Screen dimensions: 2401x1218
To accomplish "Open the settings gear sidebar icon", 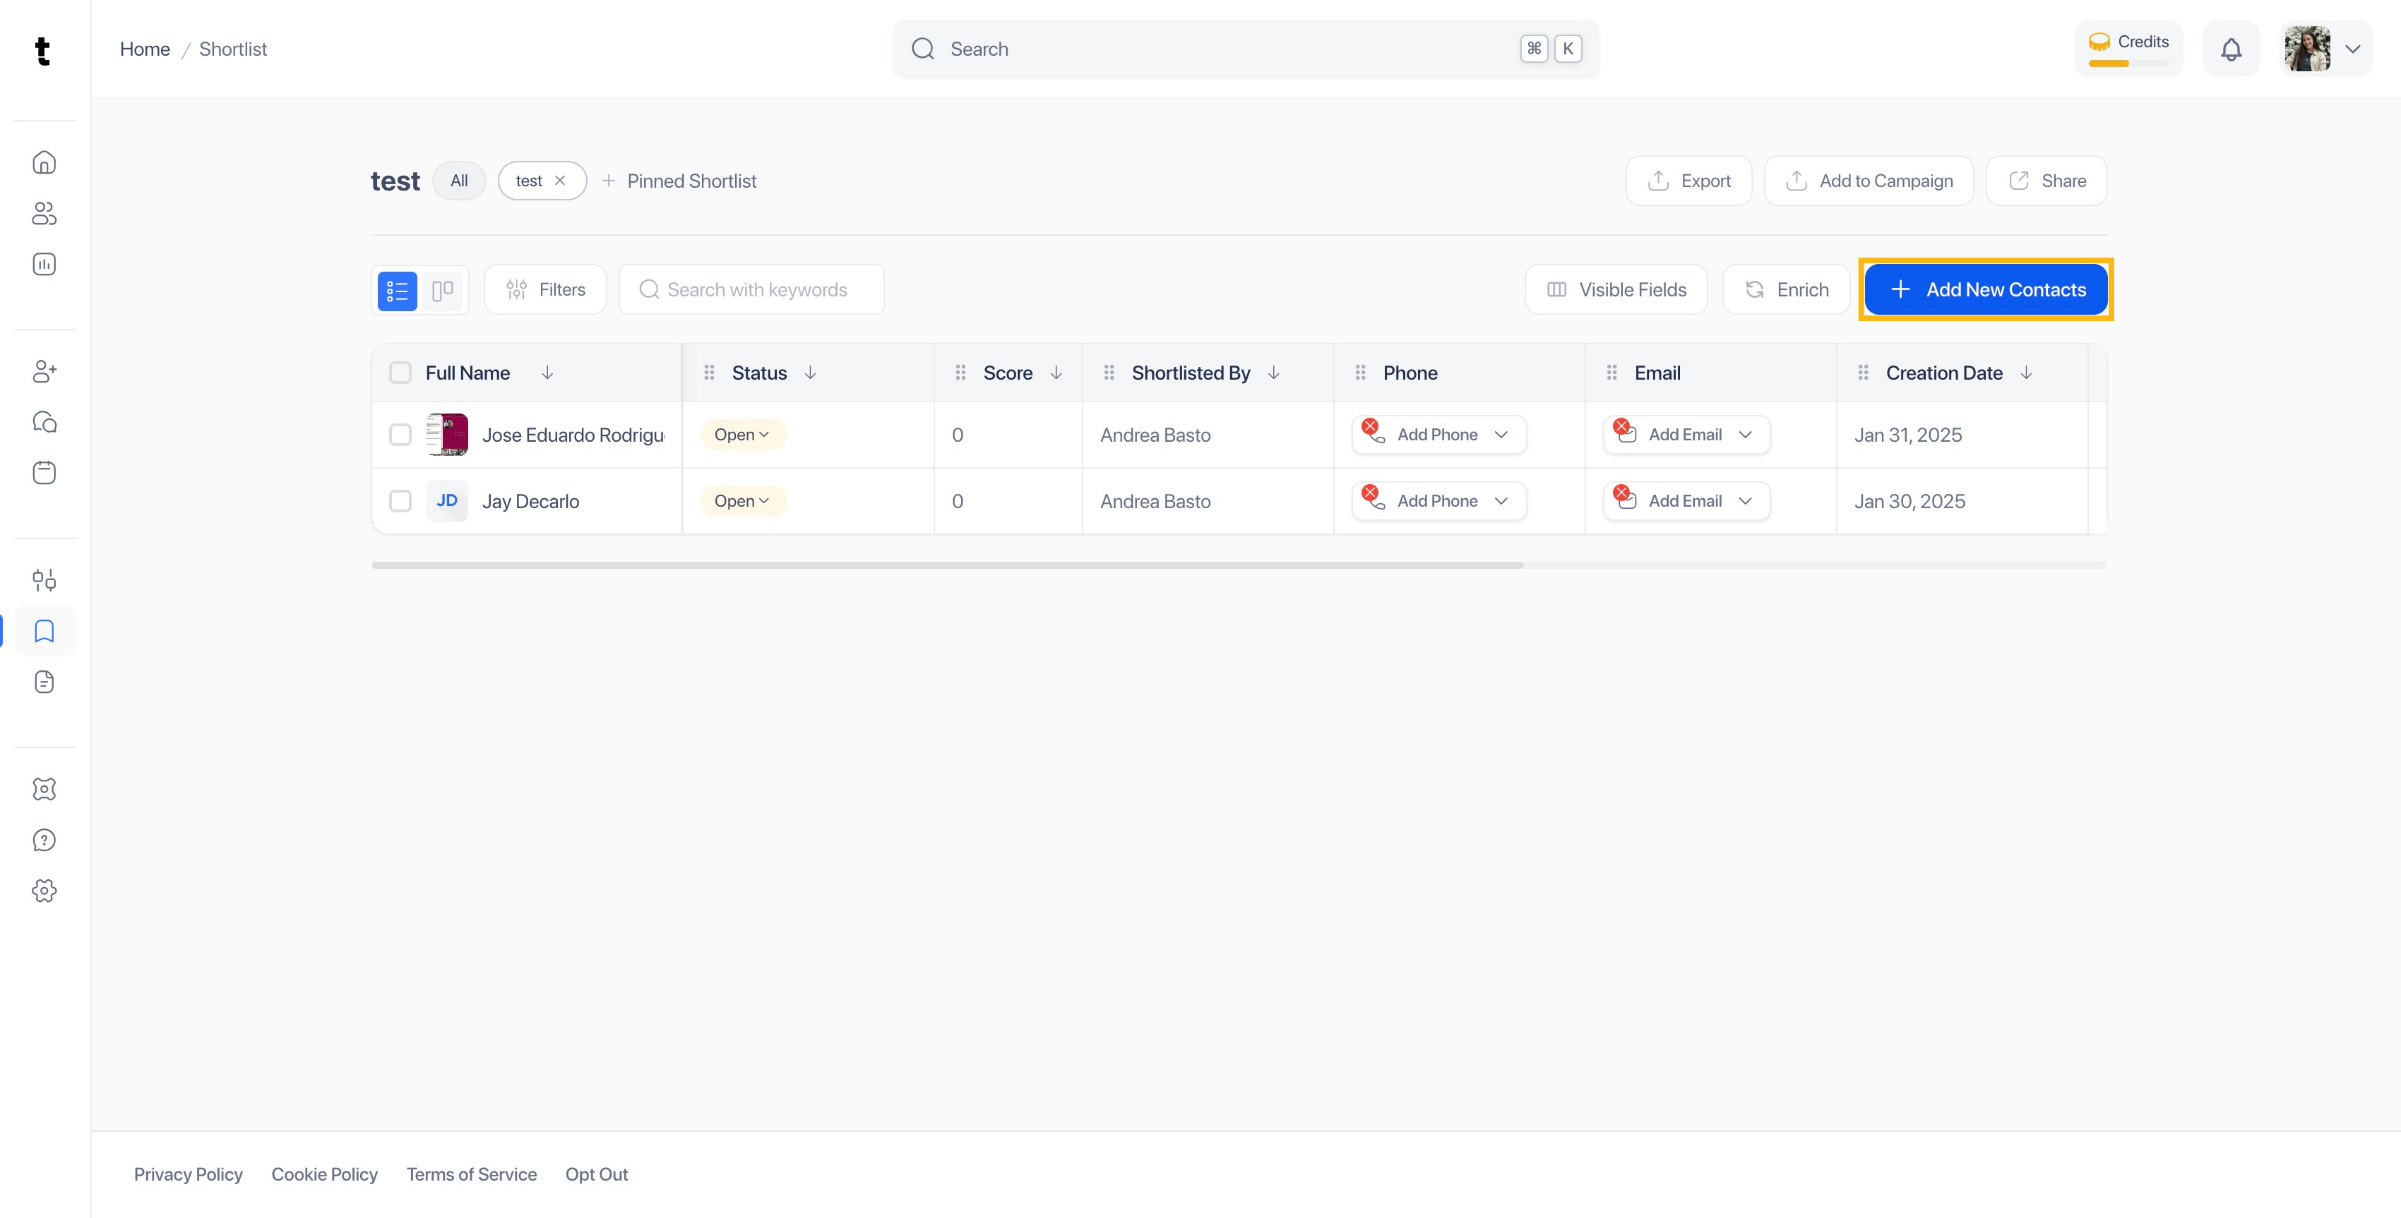I will [44, 891].
